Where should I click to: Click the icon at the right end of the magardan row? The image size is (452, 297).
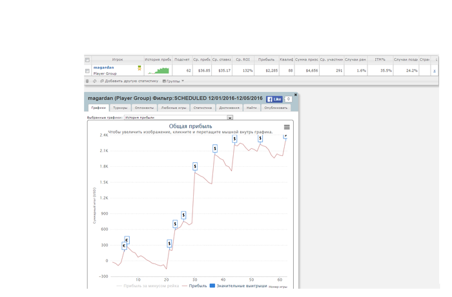pyautogui.click(x=435, y=70)
